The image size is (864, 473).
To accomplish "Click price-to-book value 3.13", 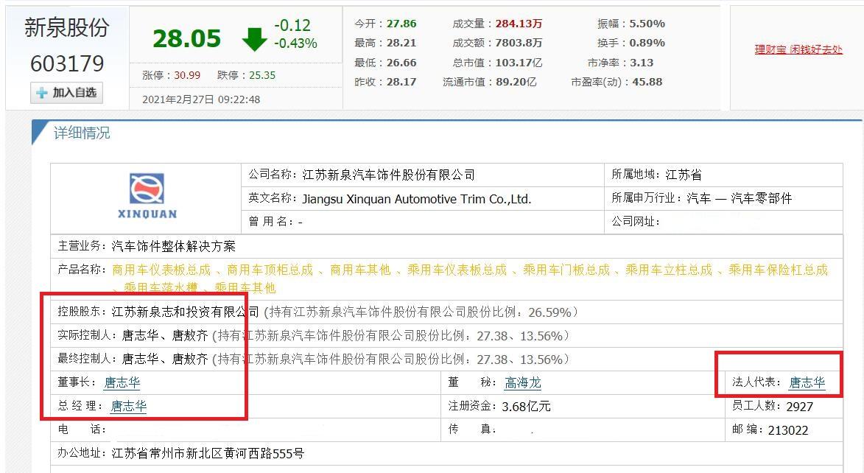I will (642, 63).
